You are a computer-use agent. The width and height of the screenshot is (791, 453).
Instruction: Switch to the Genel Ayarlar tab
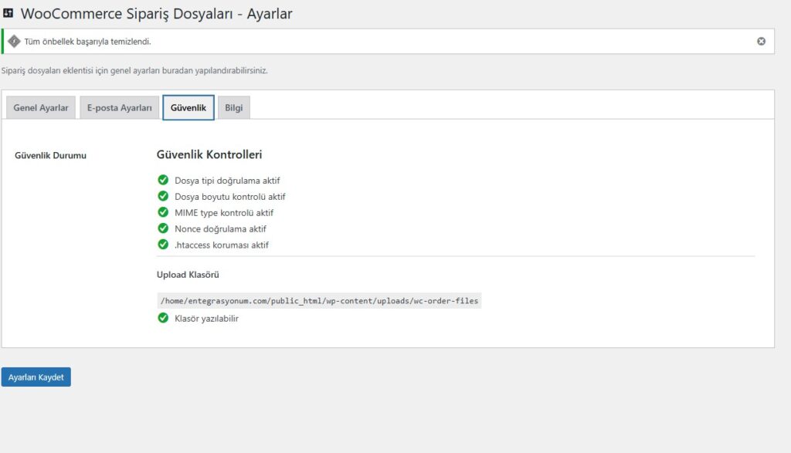40,107
